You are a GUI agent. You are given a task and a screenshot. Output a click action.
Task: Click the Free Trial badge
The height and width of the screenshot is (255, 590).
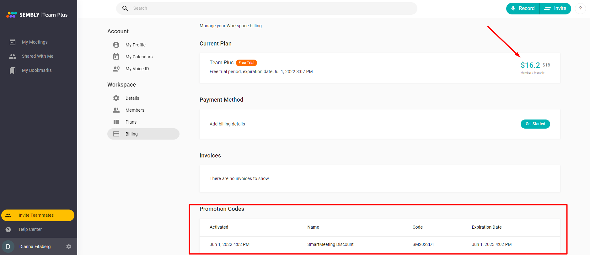(x=246, y=63)
